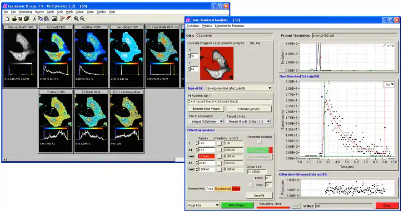
Task: Click the FRET Efficiency colour scale bar
Action: click(x=127, y=127)
